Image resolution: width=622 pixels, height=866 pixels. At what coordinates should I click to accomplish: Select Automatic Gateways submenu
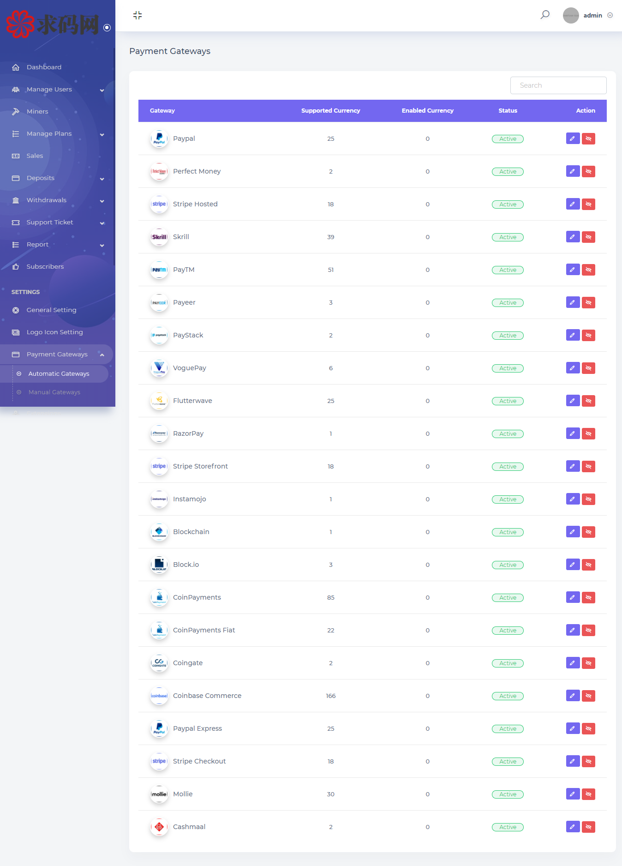click(x=59, y=373)
